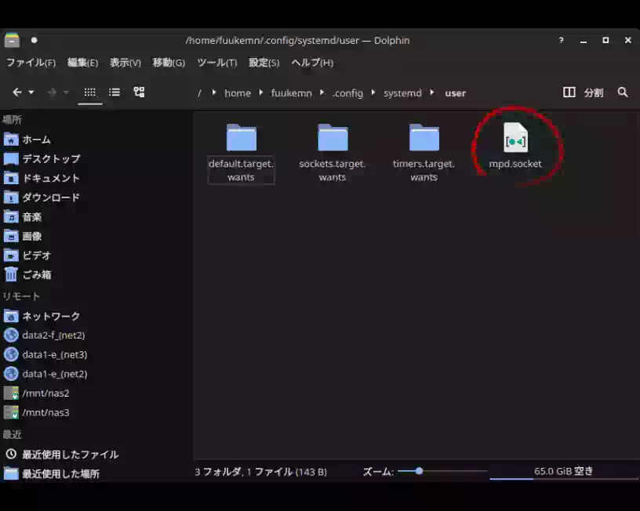Open the 移動(G) menu

[x=169, y=63]
